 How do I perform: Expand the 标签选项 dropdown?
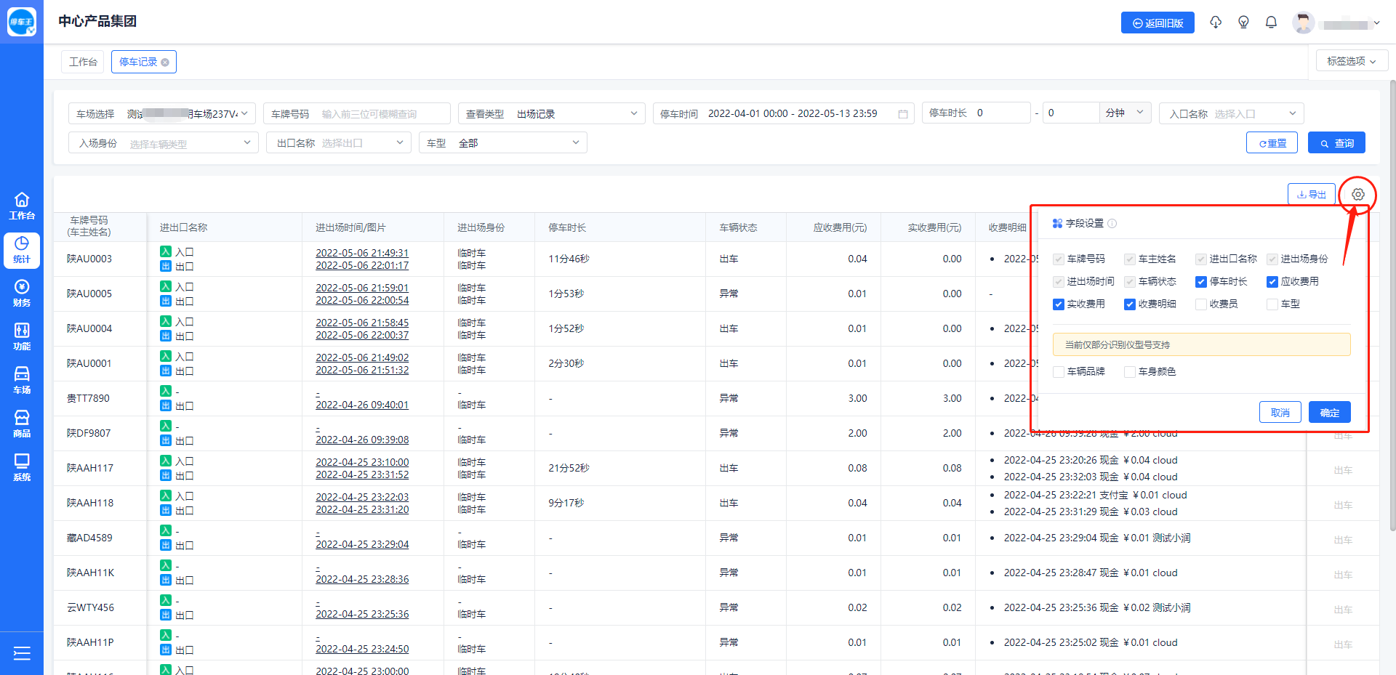(x=1351, y=61)
